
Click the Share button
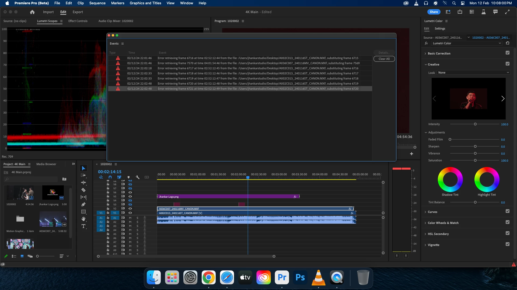coord(434,12)
